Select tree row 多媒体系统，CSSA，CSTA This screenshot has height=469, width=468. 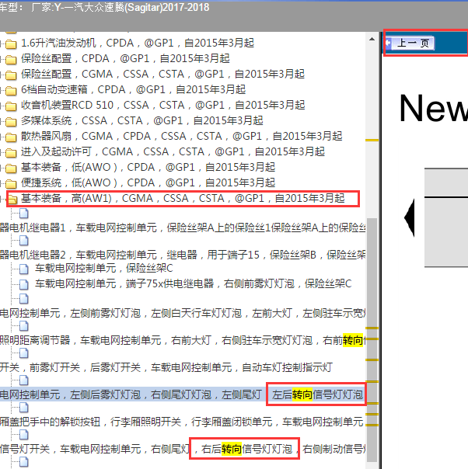pos(142,121)
